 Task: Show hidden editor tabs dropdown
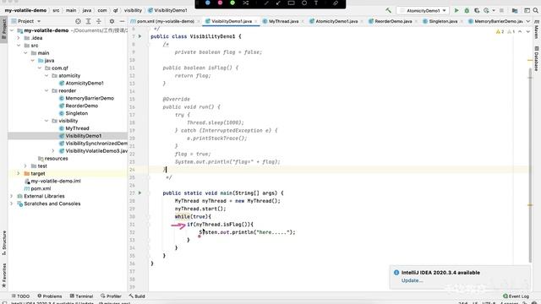[x=527, y=21]
